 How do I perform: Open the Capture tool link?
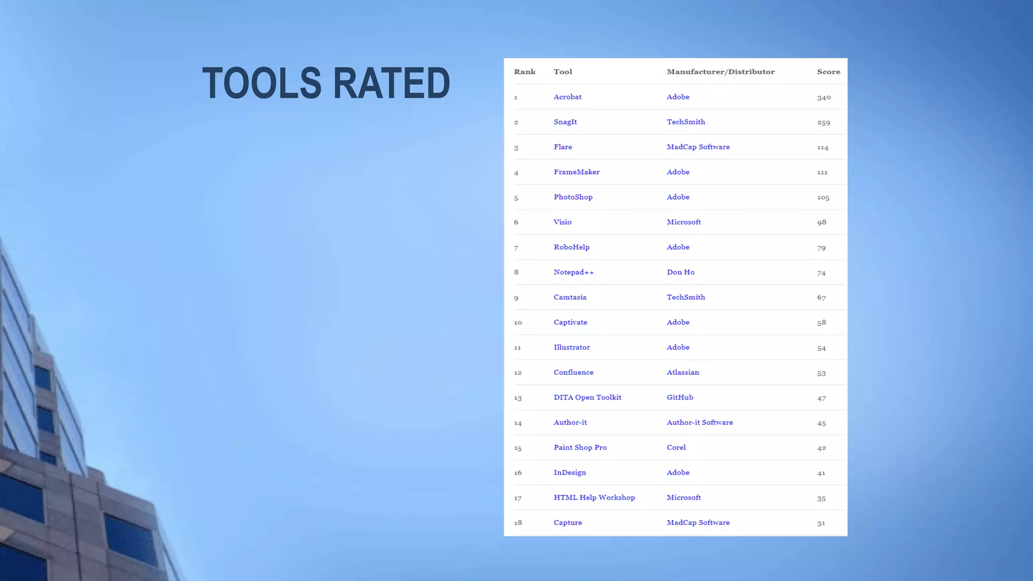click(567, 522)
